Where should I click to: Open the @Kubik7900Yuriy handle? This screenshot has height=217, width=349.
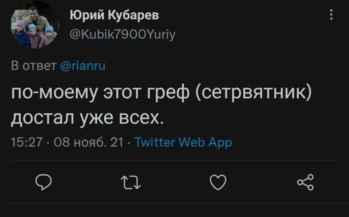point(122,33)
